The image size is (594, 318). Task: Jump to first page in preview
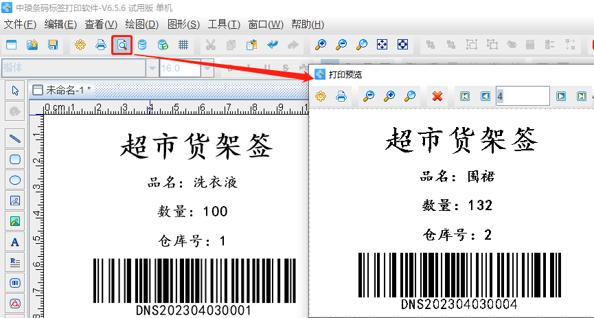[465, 96]
